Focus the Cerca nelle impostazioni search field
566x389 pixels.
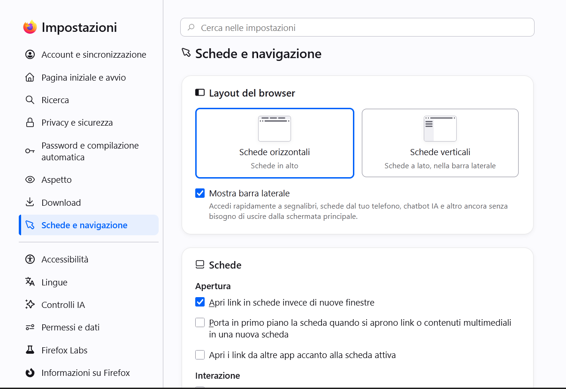(357, 27)
